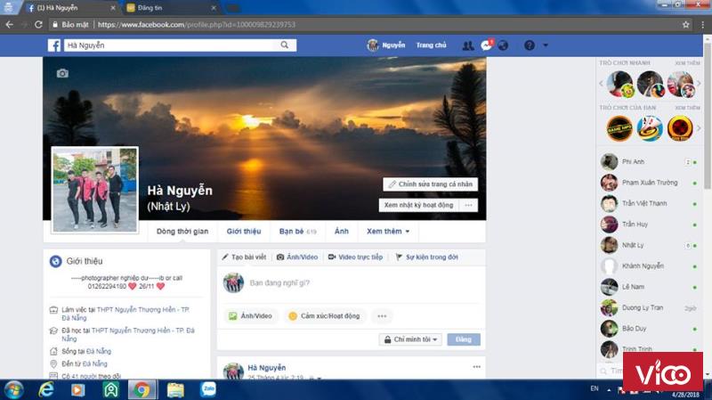The image size is (712, 400).
Task: Open chat with Trần Việt Thanh
Action: [650, 204]
